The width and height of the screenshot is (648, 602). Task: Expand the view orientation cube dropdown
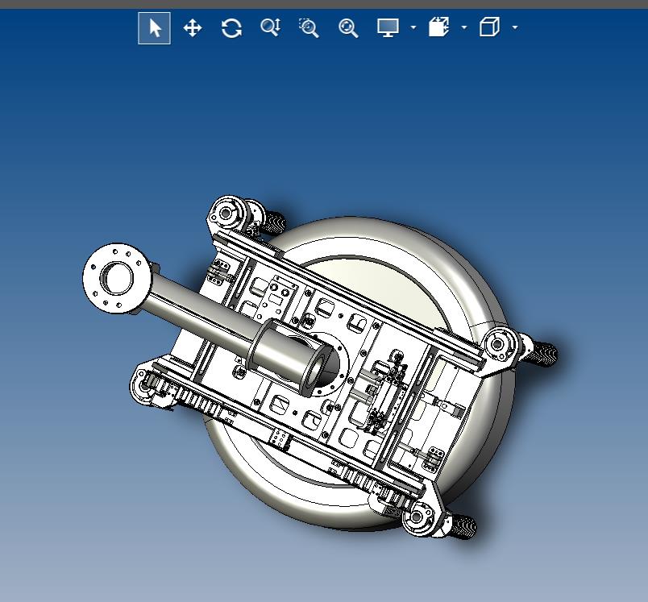515,27
